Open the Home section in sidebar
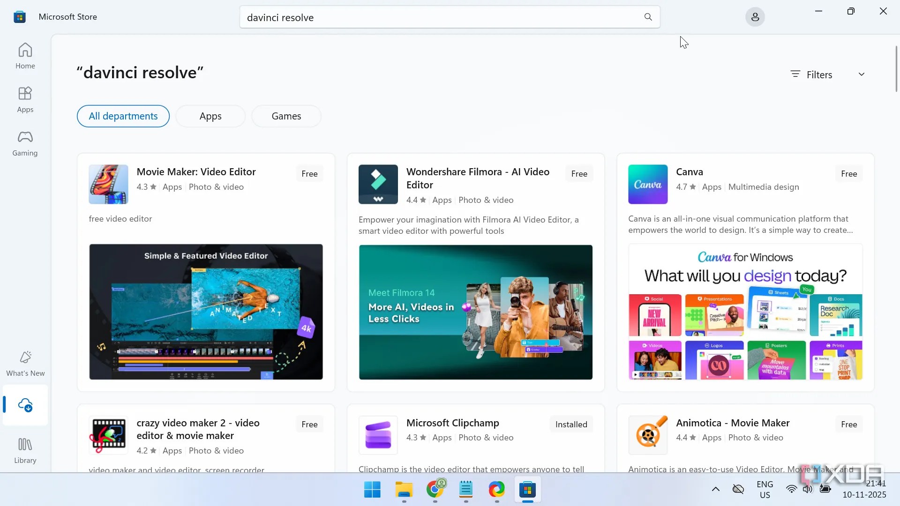Image resolution: width=900 pixels, height=506 pixels. pos(25,56)
